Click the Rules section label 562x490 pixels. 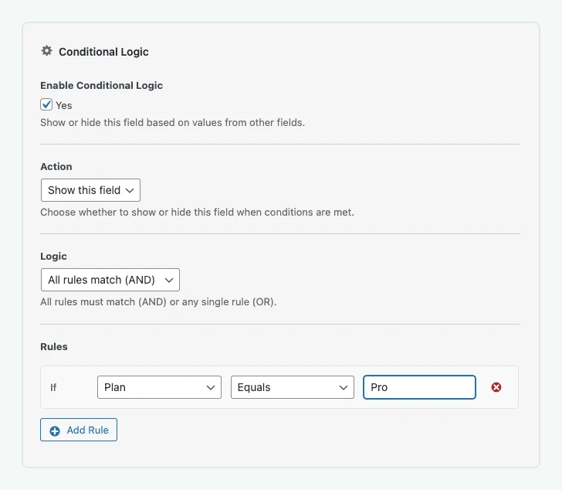[x=54, y=346]
